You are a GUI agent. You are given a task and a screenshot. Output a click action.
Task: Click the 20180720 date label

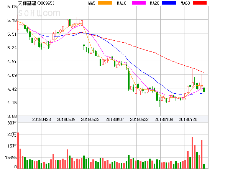pyautogui.click(x=188, y=119)
